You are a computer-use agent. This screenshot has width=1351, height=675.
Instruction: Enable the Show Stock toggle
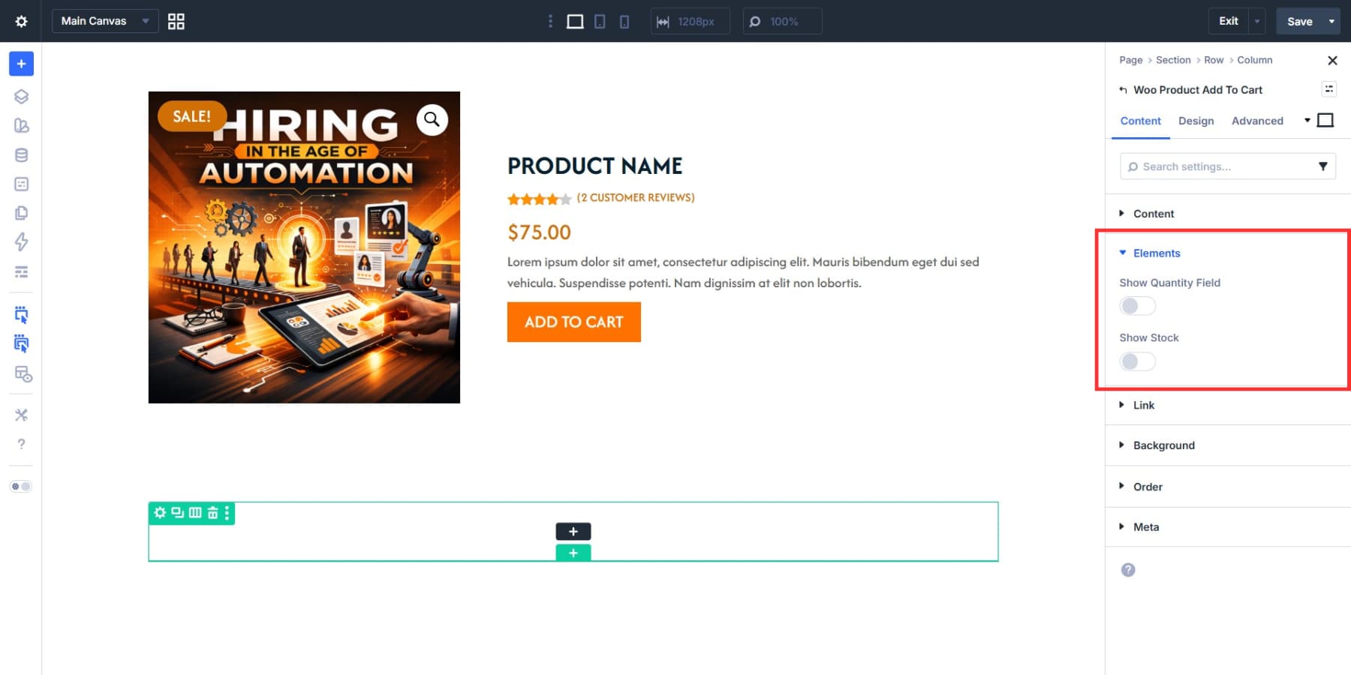coord(1137,361)
